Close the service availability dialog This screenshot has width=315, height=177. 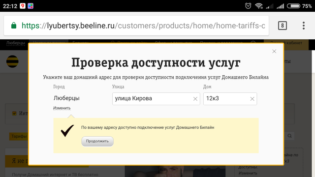(274, 51)
